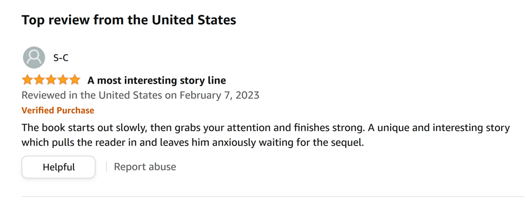The height and width of the screenshot is (208, 530).
Task: Click the review line starting "The book starts"
Action: coord(266,128)
